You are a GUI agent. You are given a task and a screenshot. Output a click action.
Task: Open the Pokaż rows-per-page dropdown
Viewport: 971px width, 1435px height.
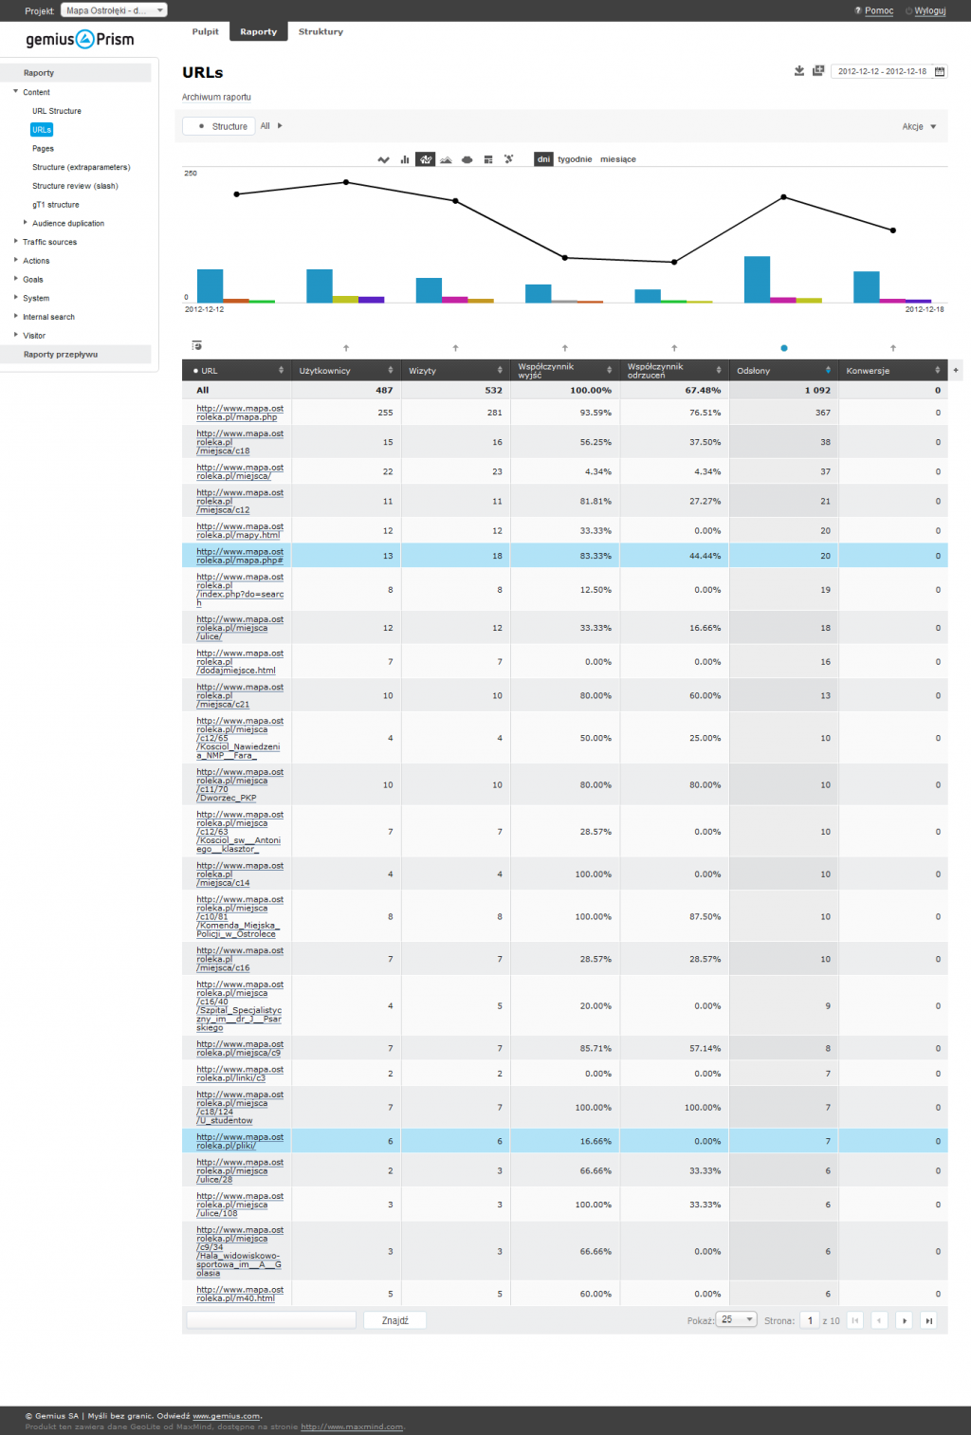coord(737,1319)
